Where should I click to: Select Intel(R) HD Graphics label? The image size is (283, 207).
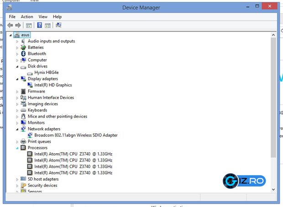point(53,85)
